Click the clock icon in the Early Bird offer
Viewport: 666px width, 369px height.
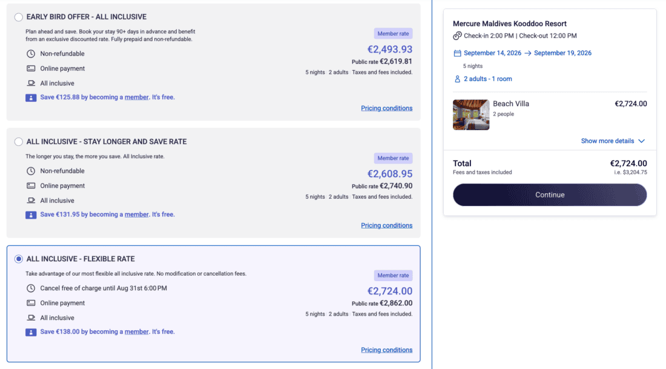[31, 53]
